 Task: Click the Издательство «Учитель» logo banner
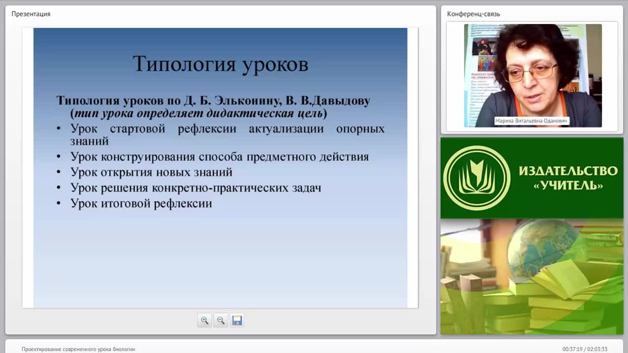[x=532, y=178]
